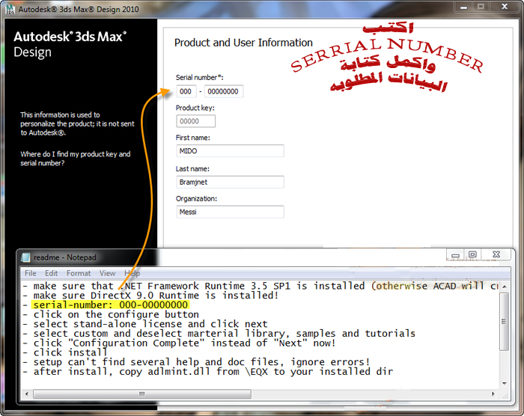Open the File menu in Notepad
524x416 pixels.
(31, 273)
